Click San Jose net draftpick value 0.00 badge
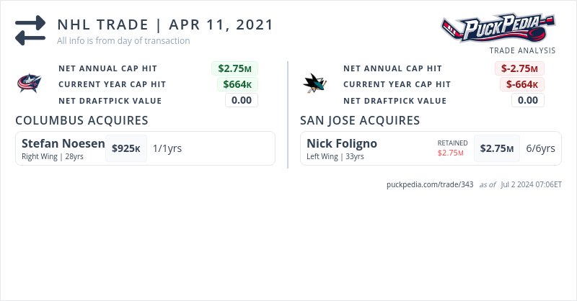 [527, 100]
